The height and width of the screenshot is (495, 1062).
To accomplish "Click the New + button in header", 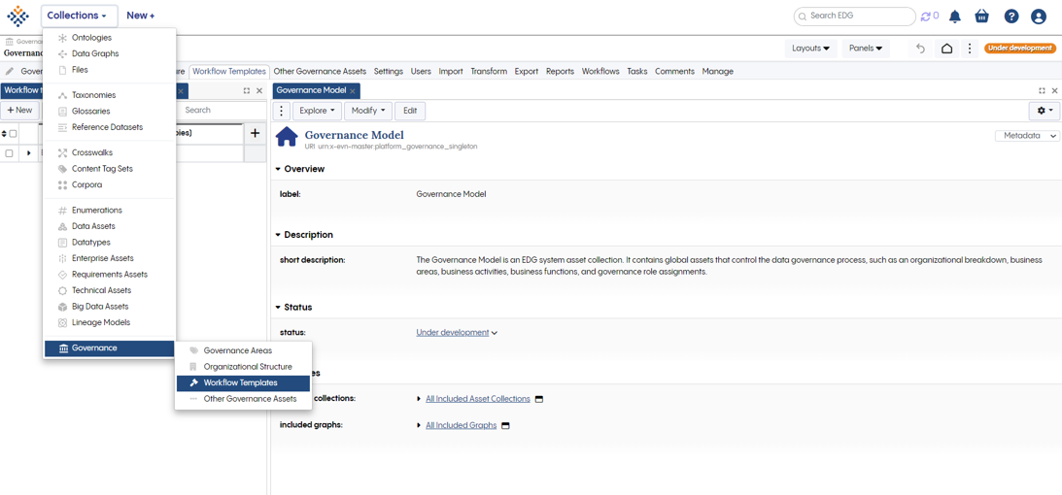I will (x=141, y=16).
